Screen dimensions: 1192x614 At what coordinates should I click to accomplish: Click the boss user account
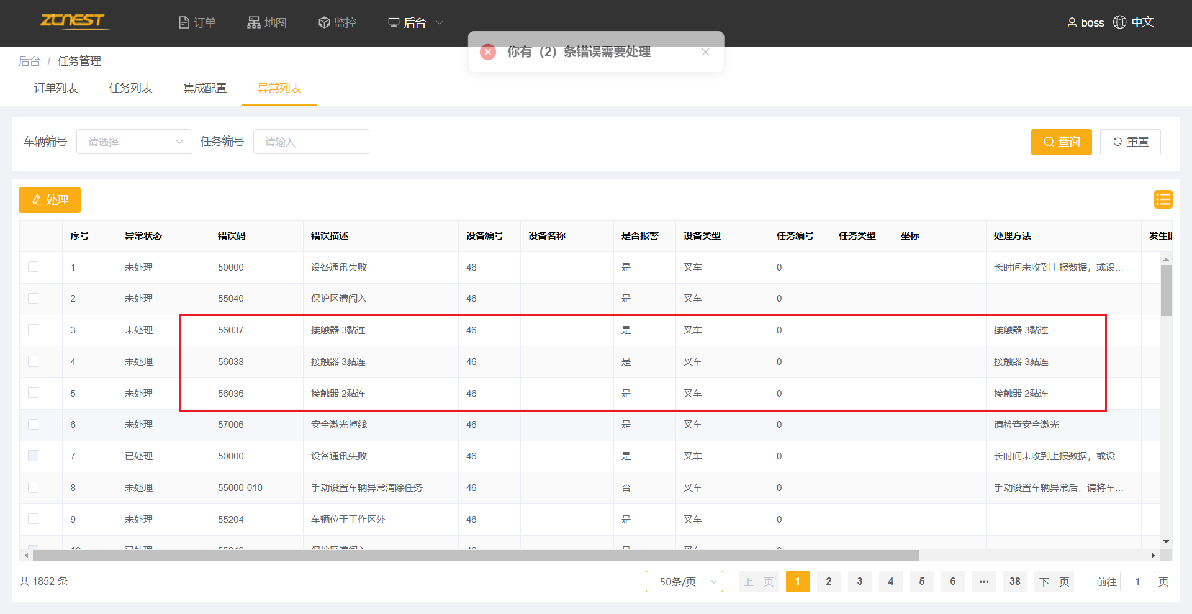point(1086,23)
